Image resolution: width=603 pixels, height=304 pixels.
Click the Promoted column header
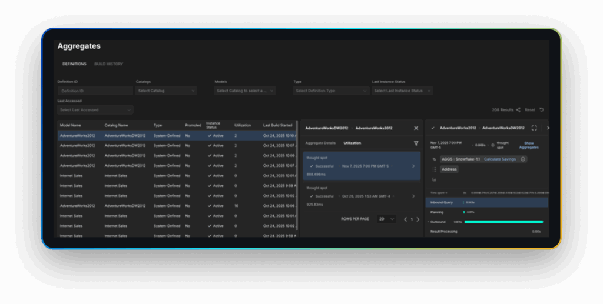[x=193, y=125]
